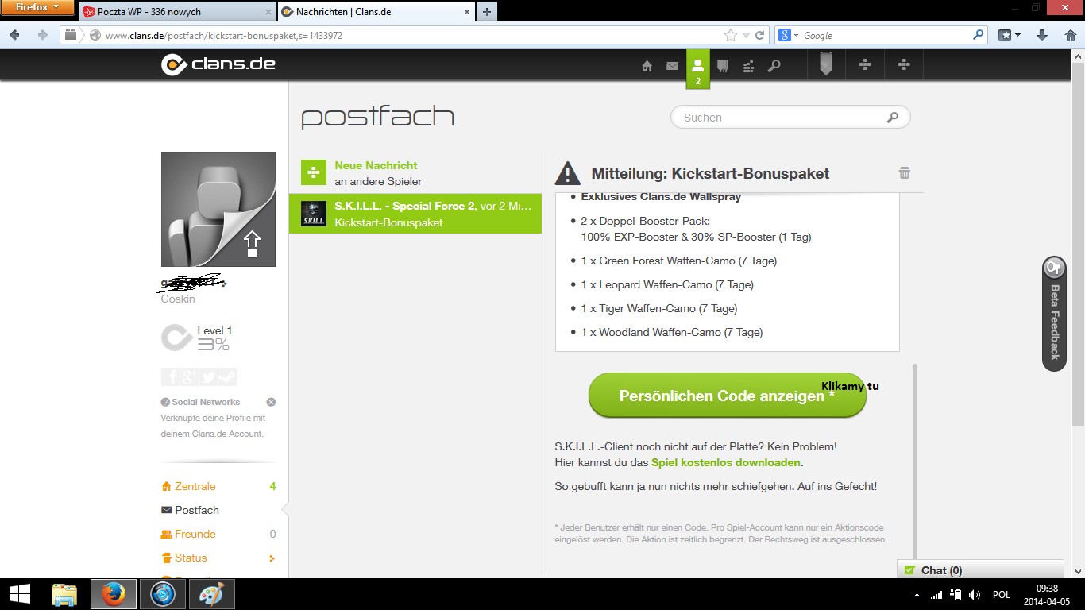Image resolution: width=1085 pixels, height=610 pixels.
Task: Click Neue Nachricht an andere Spieler
Action: pyautogui.click(x=415, y=172)
